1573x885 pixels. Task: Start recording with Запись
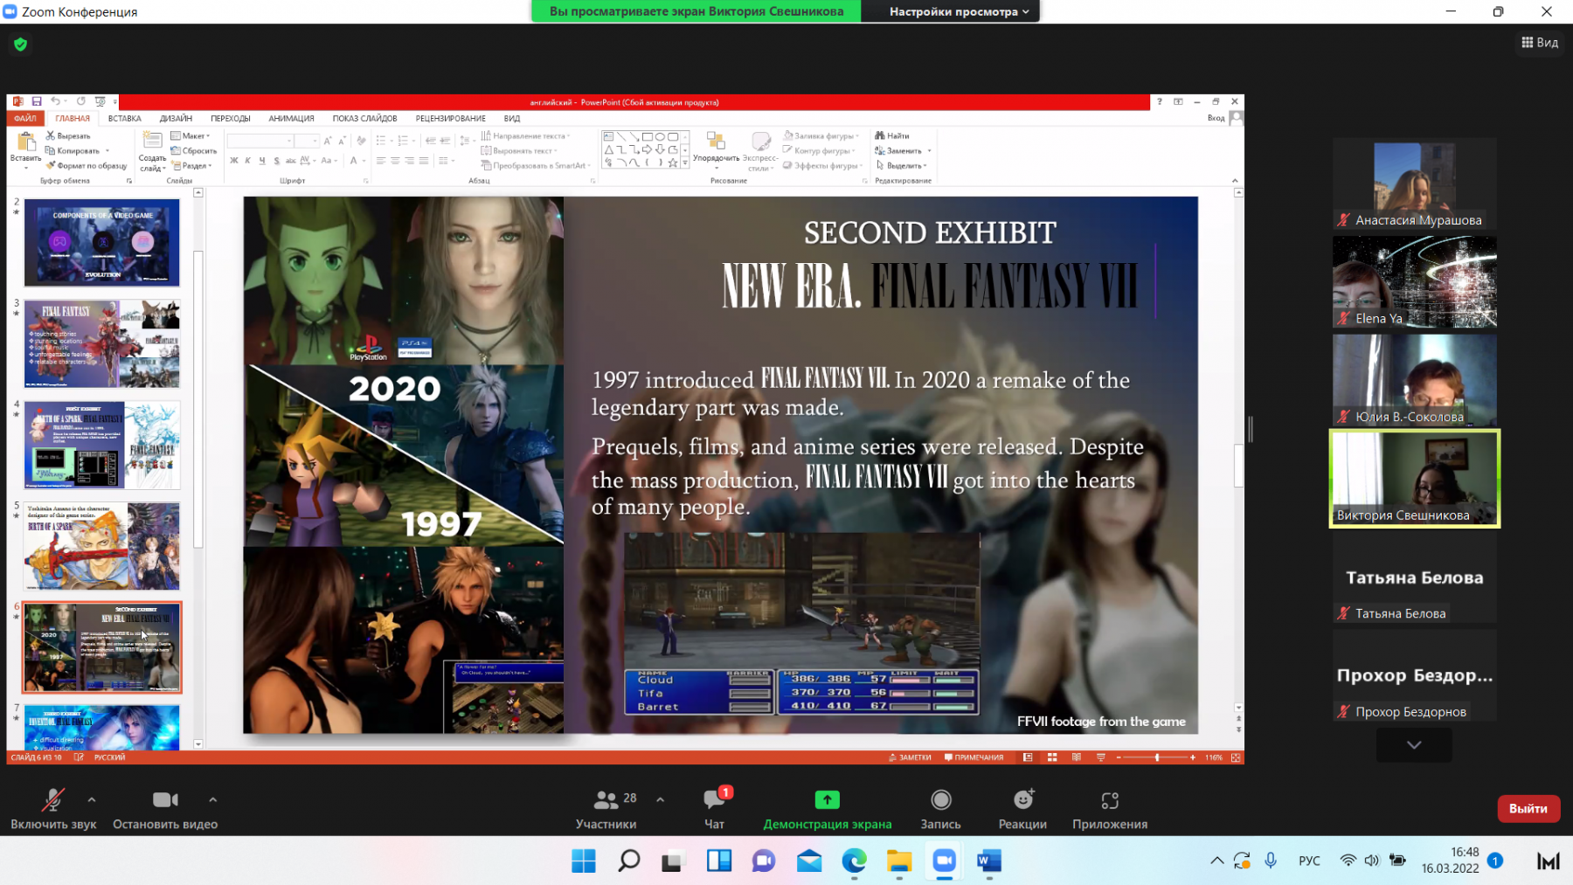point(940,809)
